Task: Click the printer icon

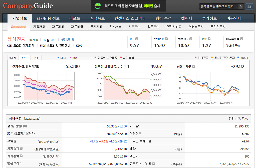Action: pyautogui.click(x=249, y=7)
